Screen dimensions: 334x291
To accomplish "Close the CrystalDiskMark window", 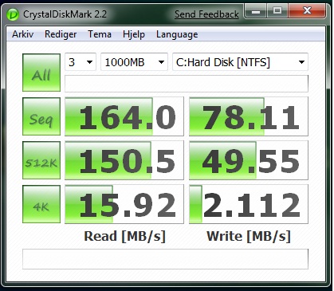I will pyautogui.click(x=307, y=11).
